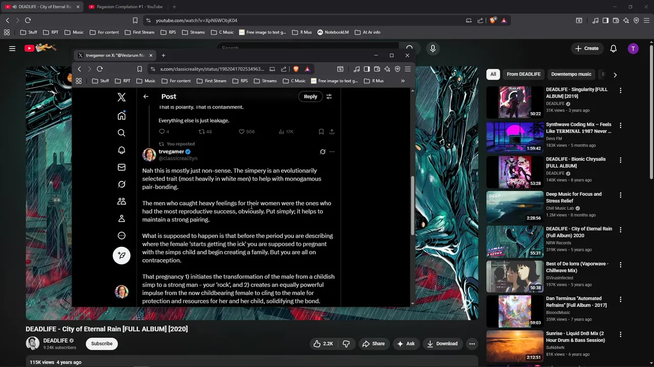
Task: Select the From DEADLIFE chip
Action: tap(524, 74)
